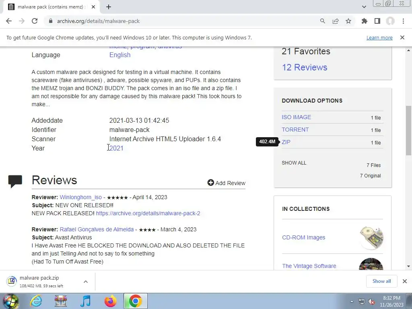Reload the archive.org page
This screenshot has width=412, height=309.
[35, 21]
